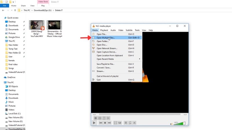Image resolution: width=232 pixels, height=130 pixels.
Task: Click Download&Zips (G:) breadcrumb
Action: pos(43,10)
